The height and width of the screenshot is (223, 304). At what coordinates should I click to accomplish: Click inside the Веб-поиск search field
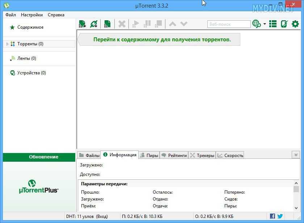[x=229, y=24]
